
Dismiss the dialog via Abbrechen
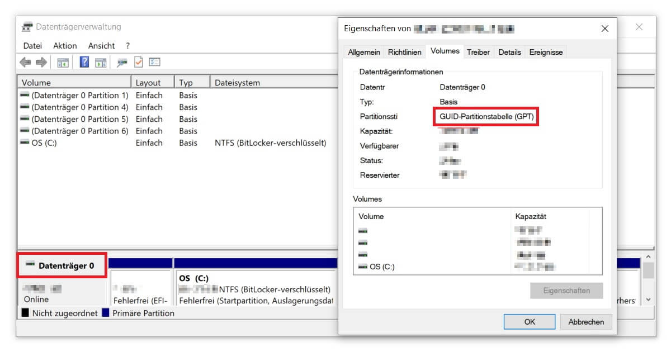point(586,322)
